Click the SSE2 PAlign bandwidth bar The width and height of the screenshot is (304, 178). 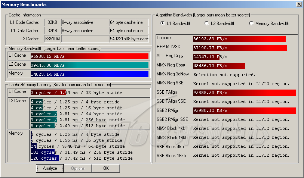click(244, 110)
